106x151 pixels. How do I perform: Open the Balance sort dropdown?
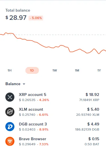pos(15,84)
